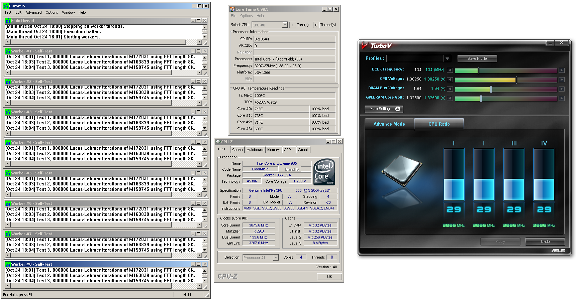Switch to CPU-Z Cache tab
The width and height of the screenshot is (577, 302).
coord(237,150)
